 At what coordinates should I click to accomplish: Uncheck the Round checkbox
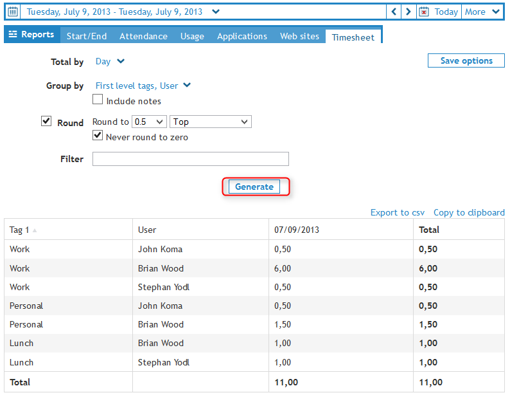point(46,121)
